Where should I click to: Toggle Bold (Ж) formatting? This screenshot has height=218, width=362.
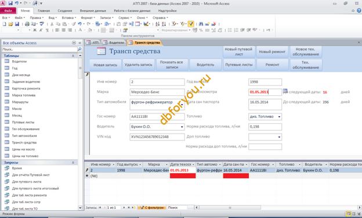tap(35, 30)
